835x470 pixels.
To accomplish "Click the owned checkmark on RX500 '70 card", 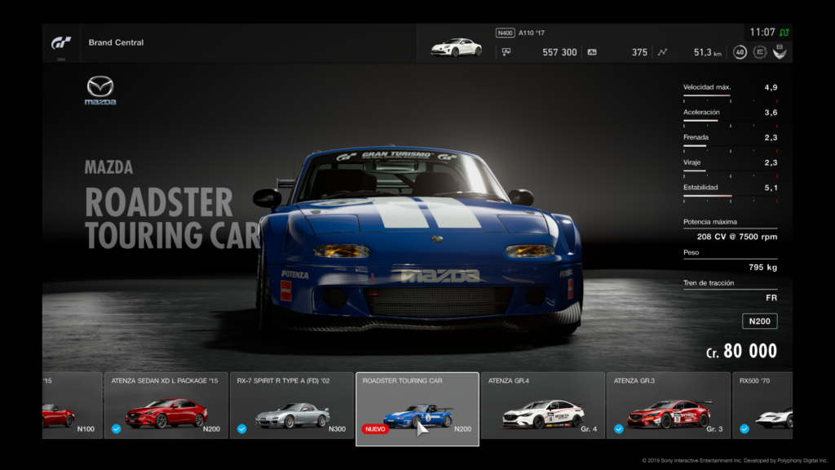I will [x=744, y=429].
